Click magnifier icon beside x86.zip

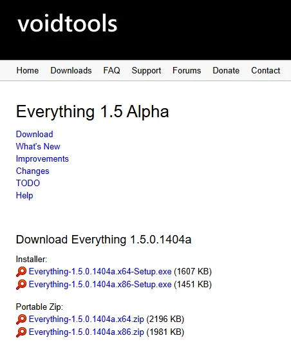21,332
